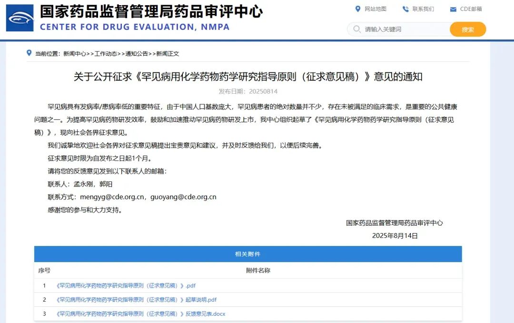Download the 反馈意见表.docx attachment

(x=140, y=314)
